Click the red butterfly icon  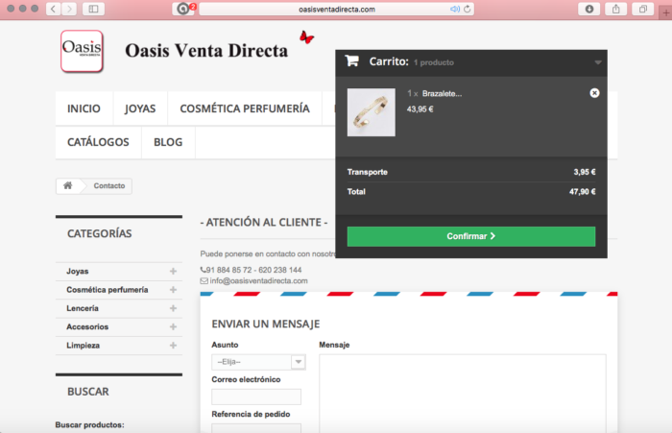tap(306, 37)
